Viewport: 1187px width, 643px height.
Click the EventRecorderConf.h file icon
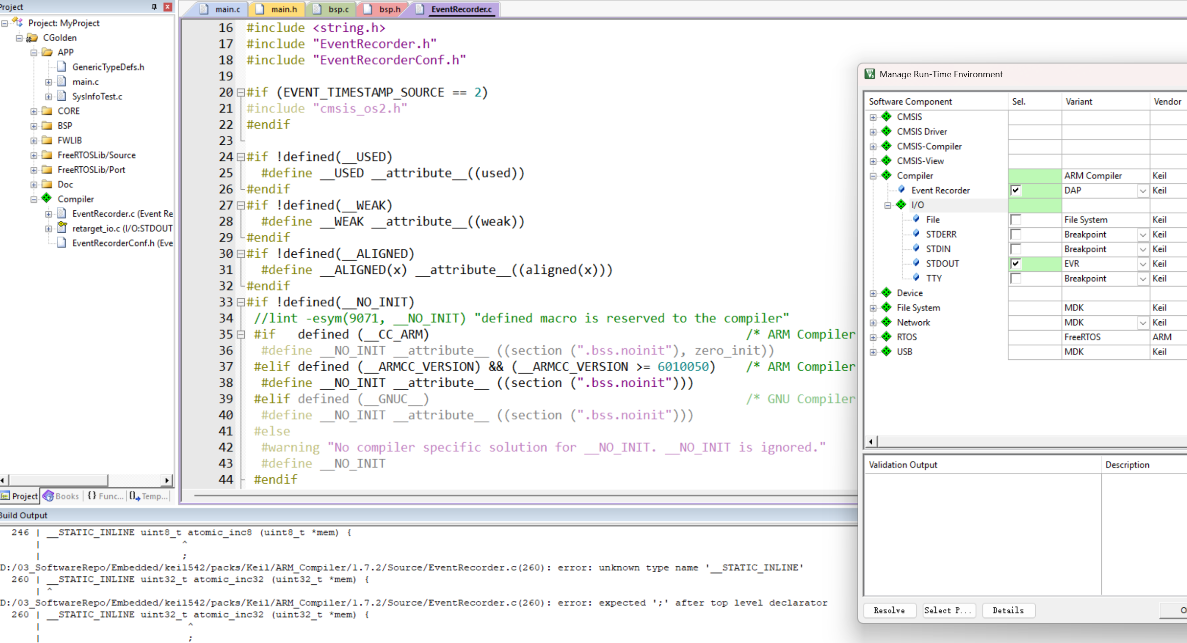62,243
